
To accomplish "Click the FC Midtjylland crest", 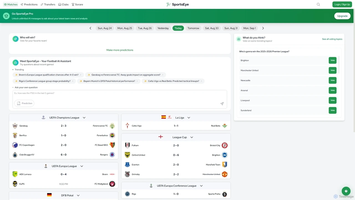I will click(x=112, y=184).
